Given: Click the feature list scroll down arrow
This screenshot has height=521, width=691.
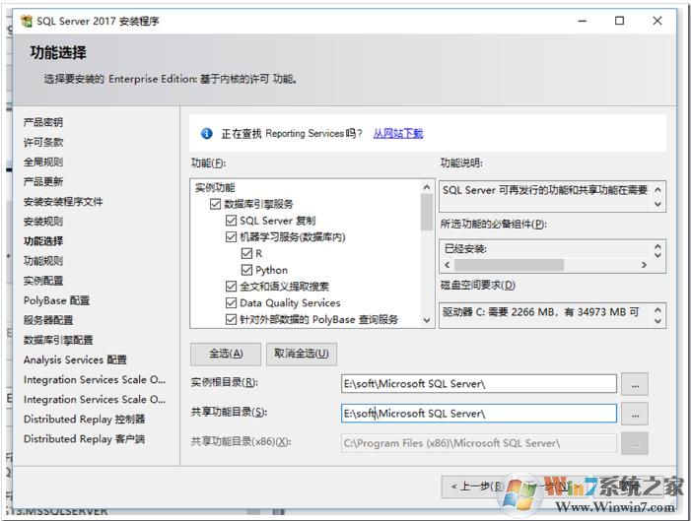Looking at the screenshot, I should 426,320.
